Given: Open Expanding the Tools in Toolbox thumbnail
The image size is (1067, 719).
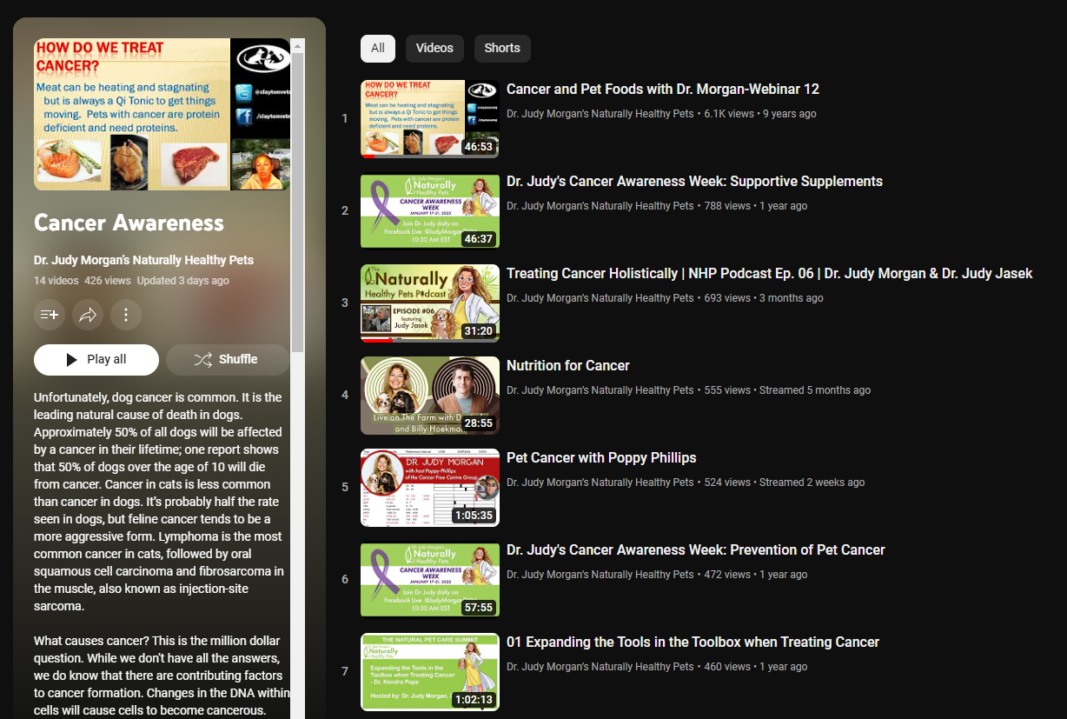Looking at the screenshot, I should 430,672.
